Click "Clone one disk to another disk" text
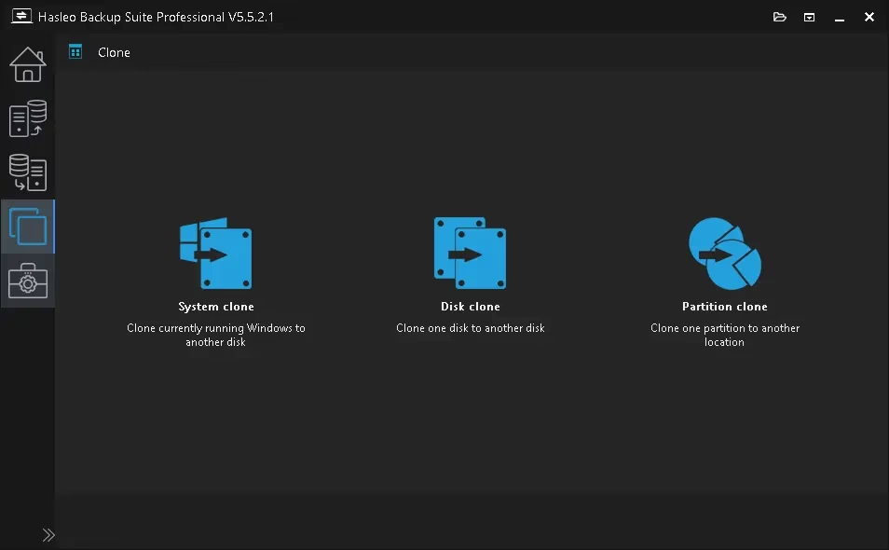 click(470, 328)
